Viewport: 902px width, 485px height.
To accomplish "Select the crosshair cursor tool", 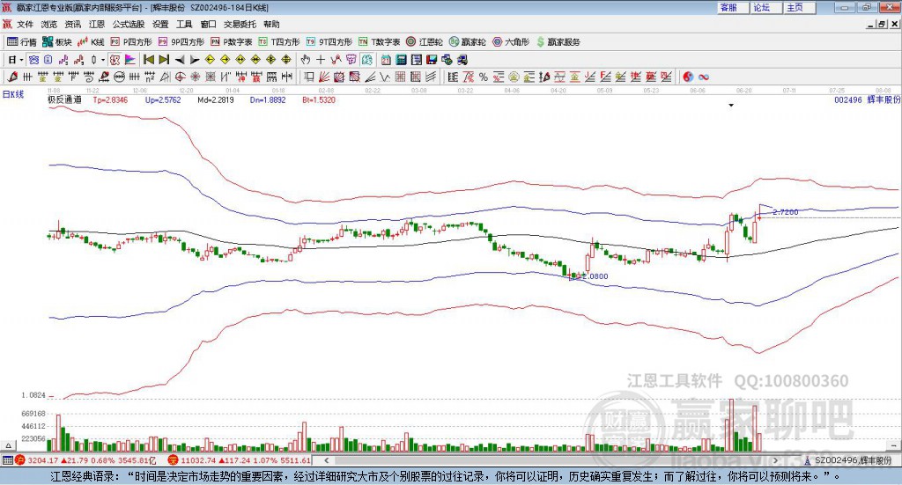I will click(x=321, y=60).
